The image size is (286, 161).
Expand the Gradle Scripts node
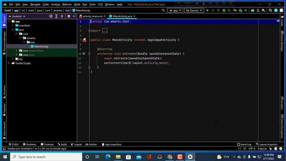point(9,63)
